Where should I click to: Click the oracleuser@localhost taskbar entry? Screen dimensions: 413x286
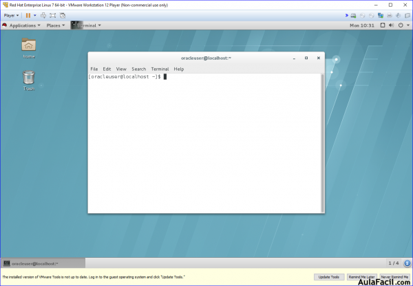click(43, 263)
